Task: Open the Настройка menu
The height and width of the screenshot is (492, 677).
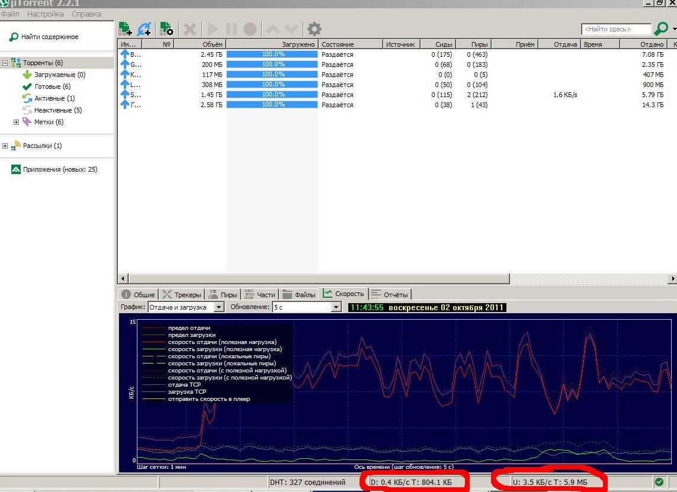Action: click(x=46, y=14)
